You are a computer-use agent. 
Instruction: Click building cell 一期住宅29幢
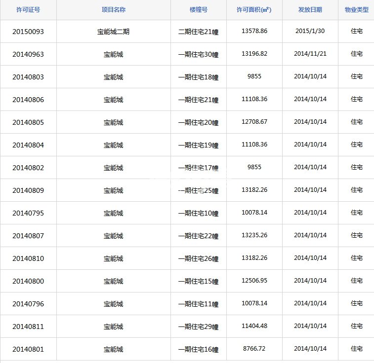pyautogui.click(x=198, y=327)
